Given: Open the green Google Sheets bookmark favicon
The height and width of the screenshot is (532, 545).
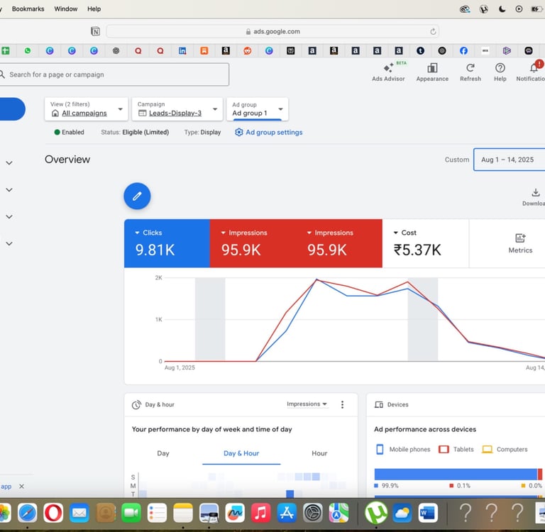Looking at the screenshot, I should [x=6, y=51].
